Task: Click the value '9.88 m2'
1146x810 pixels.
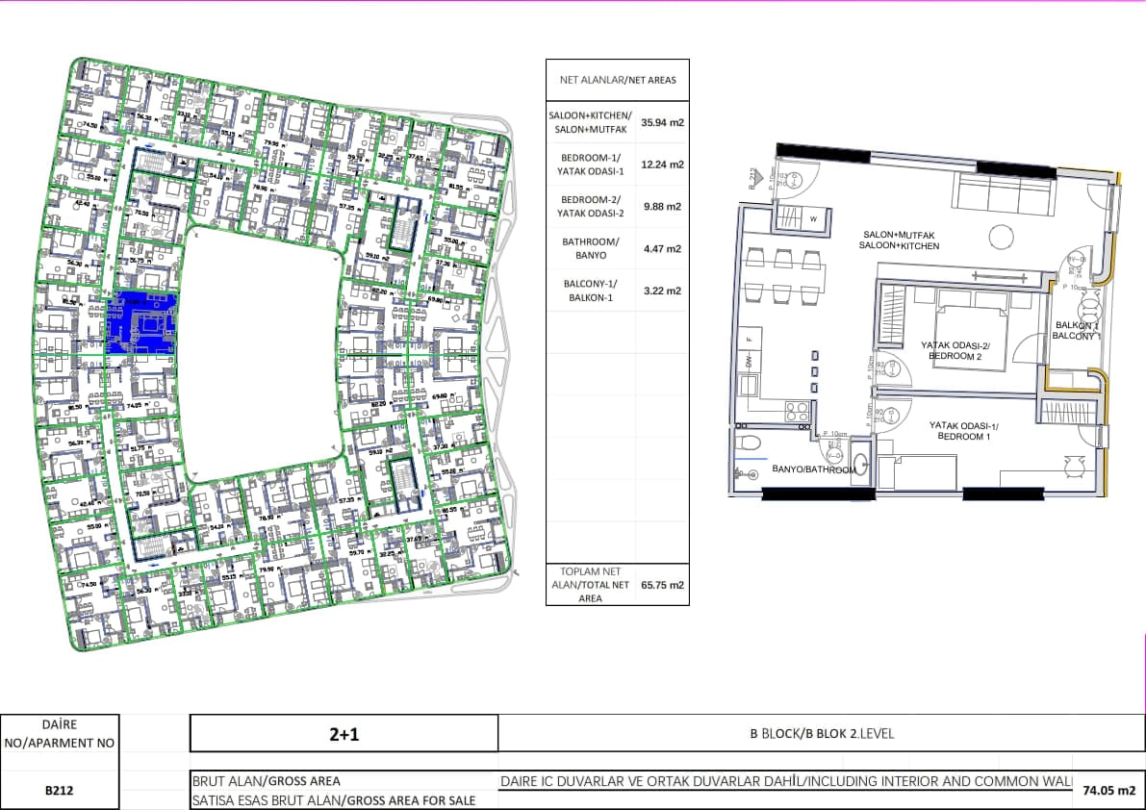Action: click(x=662, y=207)
